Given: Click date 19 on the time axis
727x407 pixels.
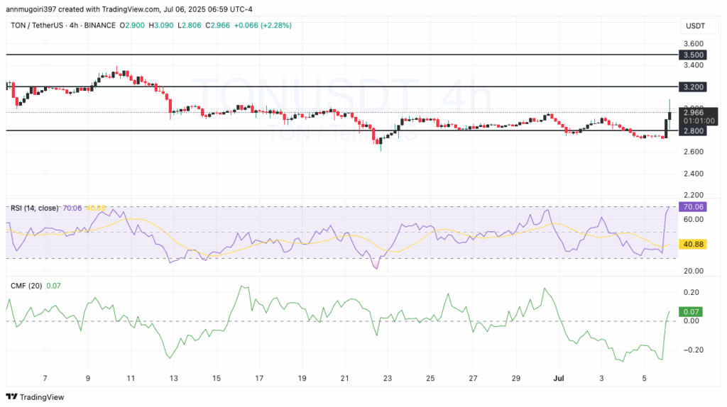Looking at the screenshot, I should [302, 379].
